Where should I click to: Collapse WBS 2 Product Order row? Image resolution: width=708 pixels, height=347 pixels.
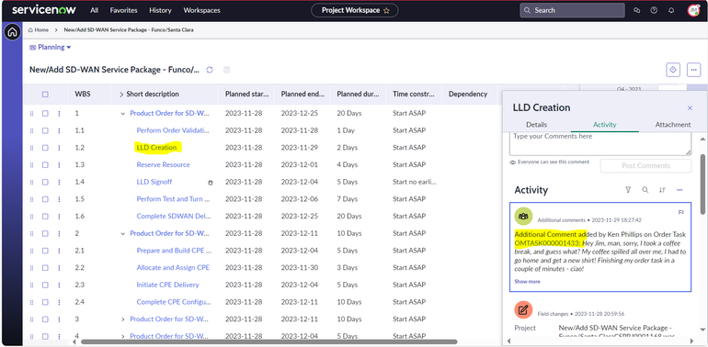tap(122, 233)
